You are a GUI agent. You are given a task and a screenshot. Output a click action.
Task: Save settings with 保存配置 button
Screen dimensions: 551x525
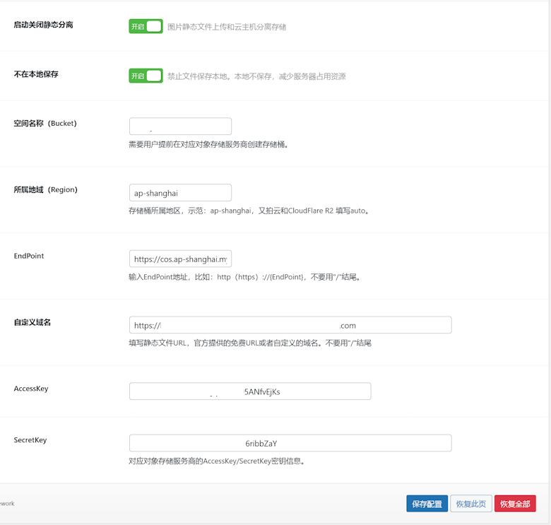point(427,504)
